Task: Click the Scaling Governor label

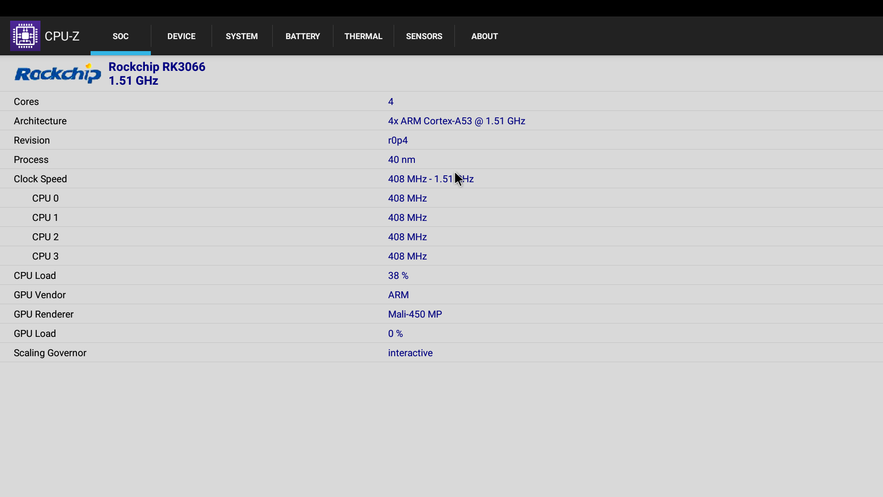Action: [x=50, y=353]
